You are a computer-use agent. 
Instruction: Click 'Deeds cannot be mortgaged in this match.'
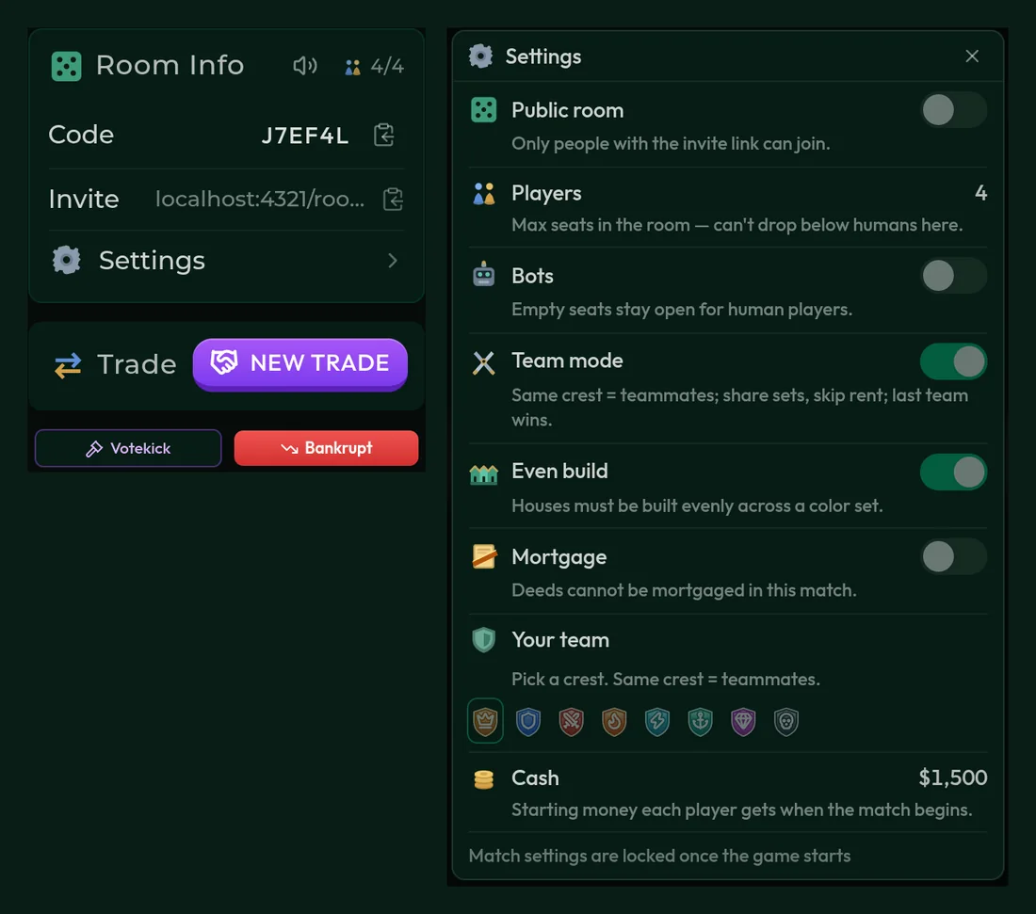[684, 590]
